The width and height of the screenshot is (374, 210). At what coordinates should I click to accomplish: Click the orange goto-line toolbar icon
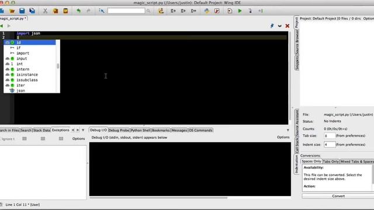(x=161, y=10)
